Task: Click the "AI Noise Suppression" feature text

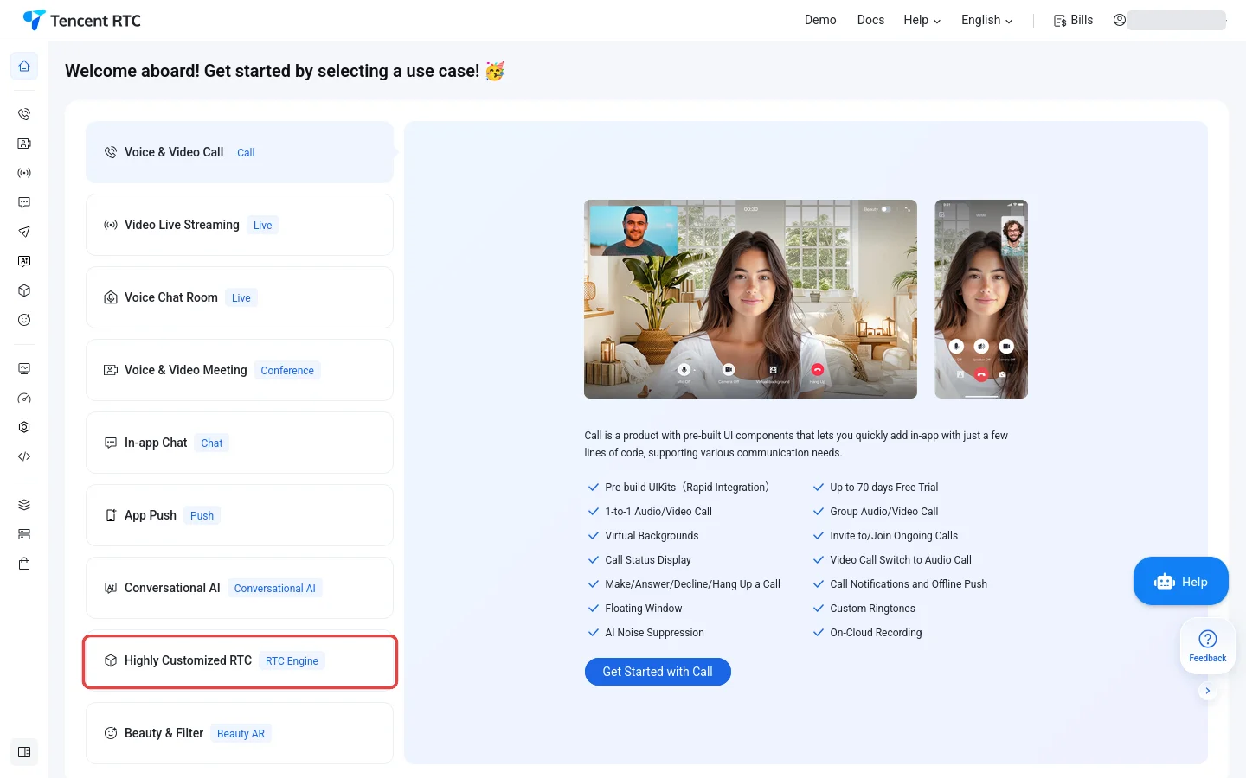Action: [654, 633]
